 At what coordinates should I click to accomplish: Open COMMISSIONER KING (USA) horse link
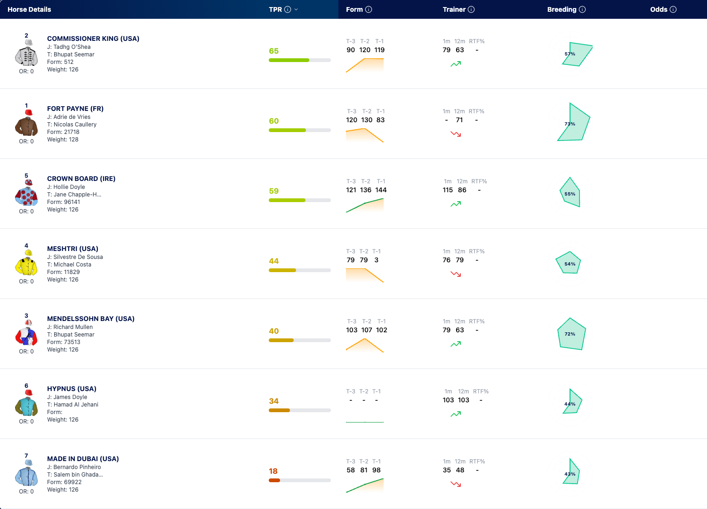93,39
